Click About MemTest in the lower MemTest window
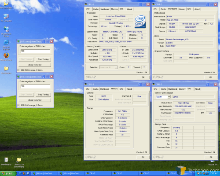The height and width of the screenshot is (176, 220). 35,100
